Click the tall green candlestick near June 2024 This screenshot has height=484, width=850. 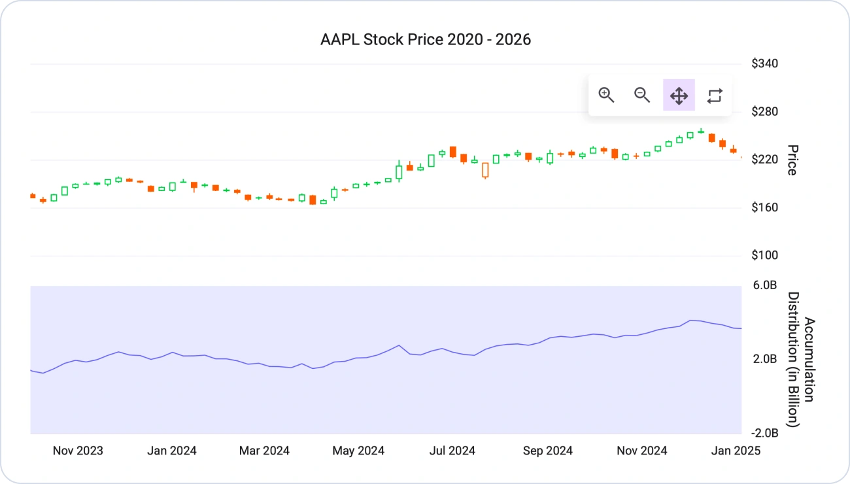tap(399, 171)
